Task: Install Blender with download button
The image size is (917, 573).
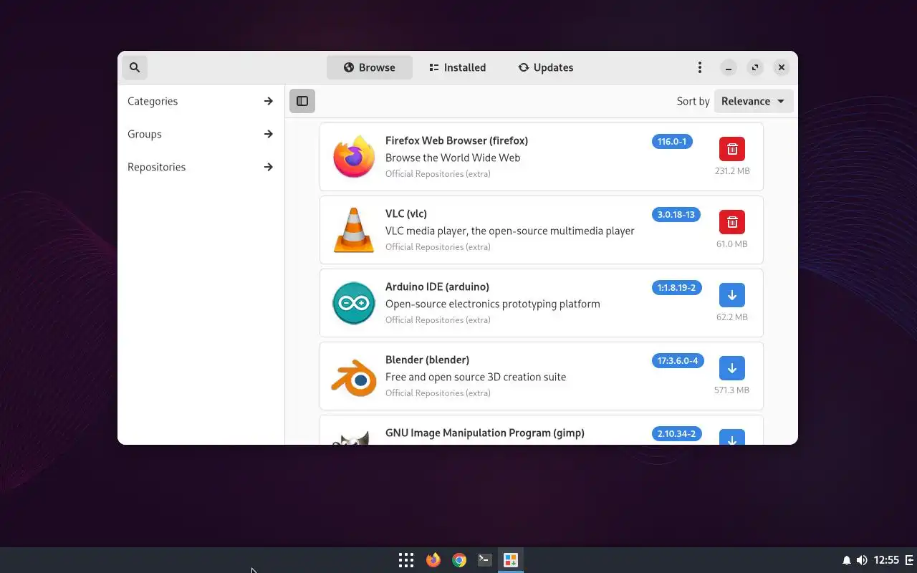Action: tap(732, 368)
